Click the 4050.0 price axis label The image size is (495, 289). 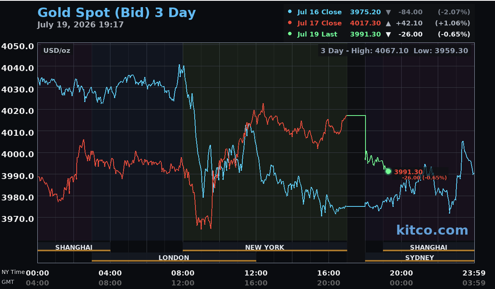tap(17, 46)
